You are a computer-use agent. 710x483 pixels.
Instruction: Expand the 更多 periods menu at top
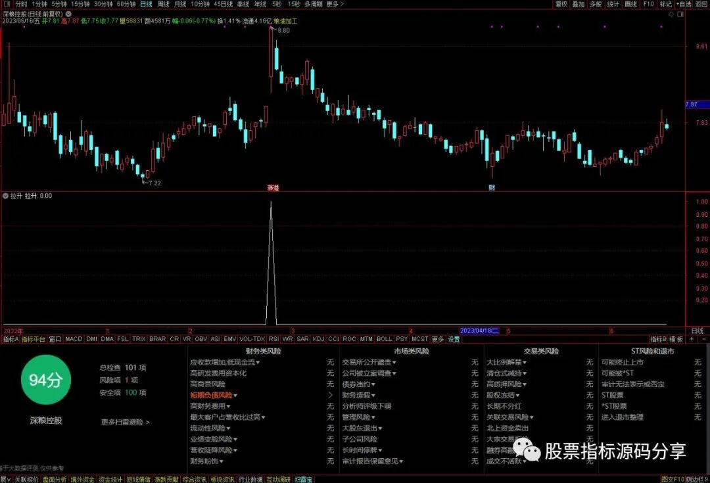[335, 4]
